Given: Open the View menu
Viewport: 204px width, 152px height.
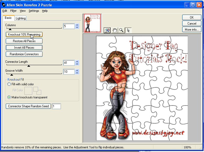Looking at the screenshot, I should (x=23, y=11).
